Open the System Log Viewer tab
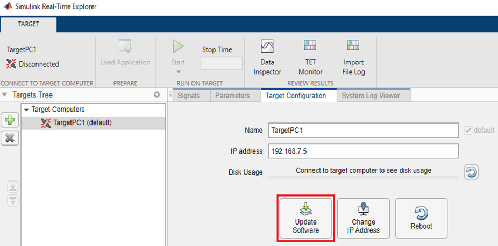498x246 pixels. [x=372, y=96]
